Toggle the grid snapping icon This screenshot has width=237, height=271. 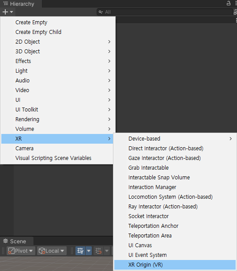[x=98, y=251]
